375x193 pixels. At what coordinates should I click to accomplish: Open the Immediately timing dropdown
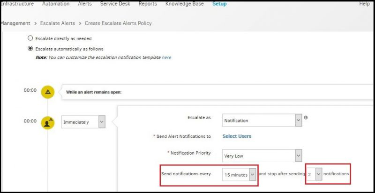point(83,122)
